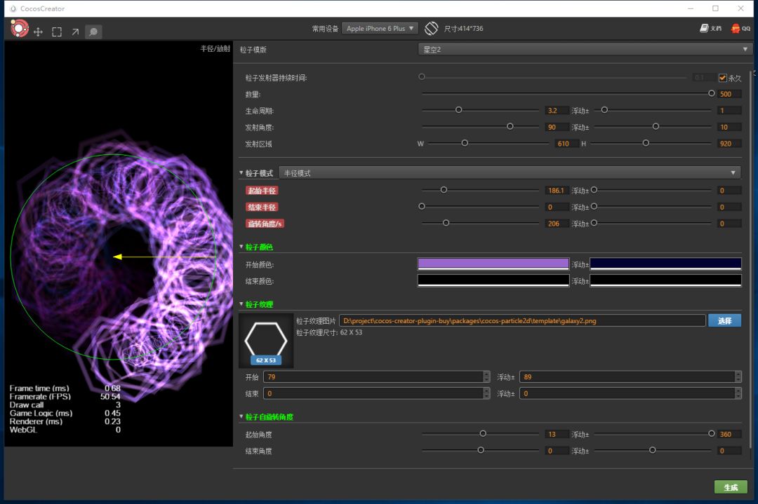Click the 选择 button to choose texture
The image size is (758, 504).
(x=724, y=320)
